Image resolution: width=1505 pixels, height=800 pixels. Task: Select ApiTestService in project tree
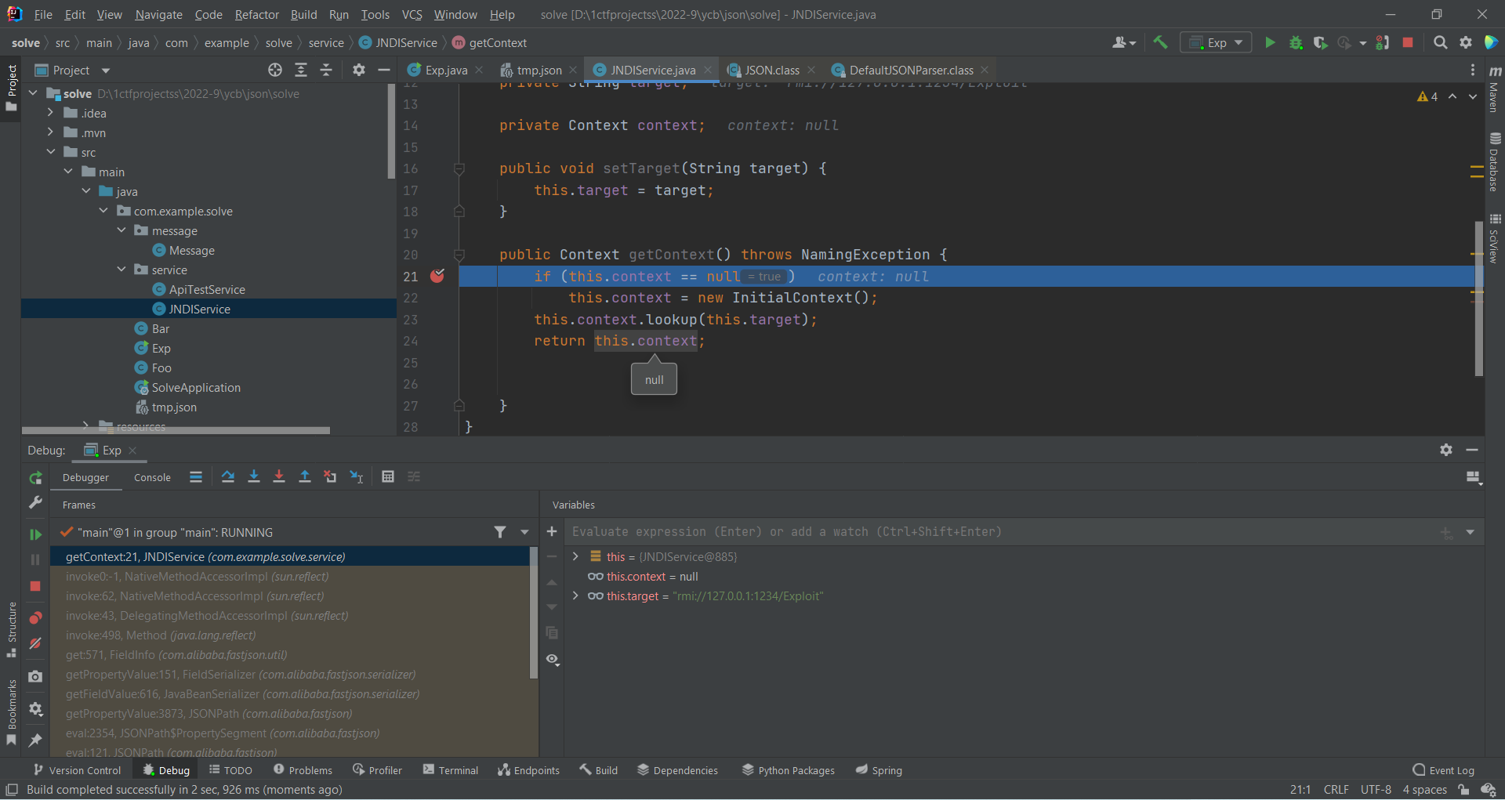tap(207, 289)
